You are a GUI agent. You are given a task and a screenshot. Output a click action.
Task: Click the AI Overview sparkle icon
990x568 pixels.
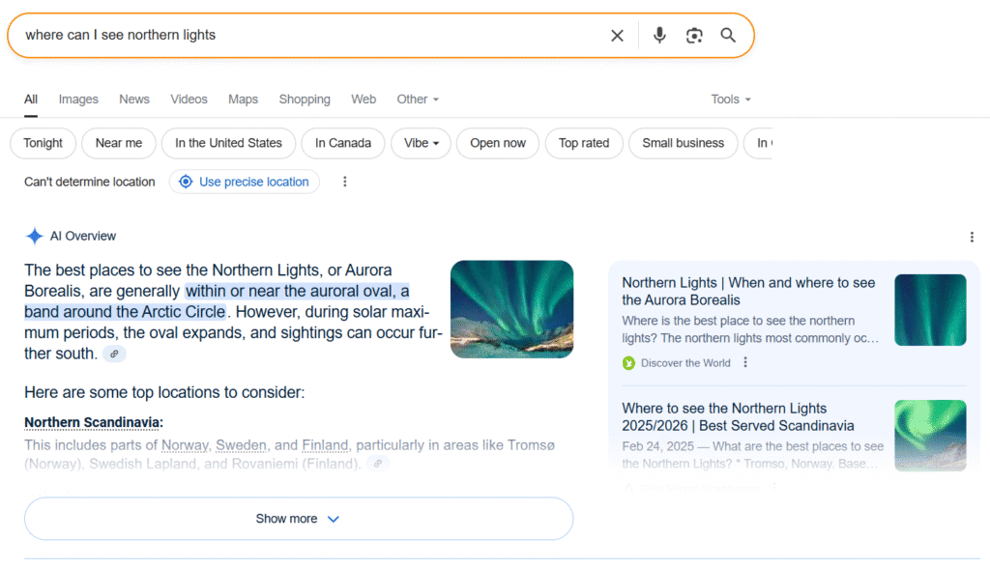click(x=34, y=236)
